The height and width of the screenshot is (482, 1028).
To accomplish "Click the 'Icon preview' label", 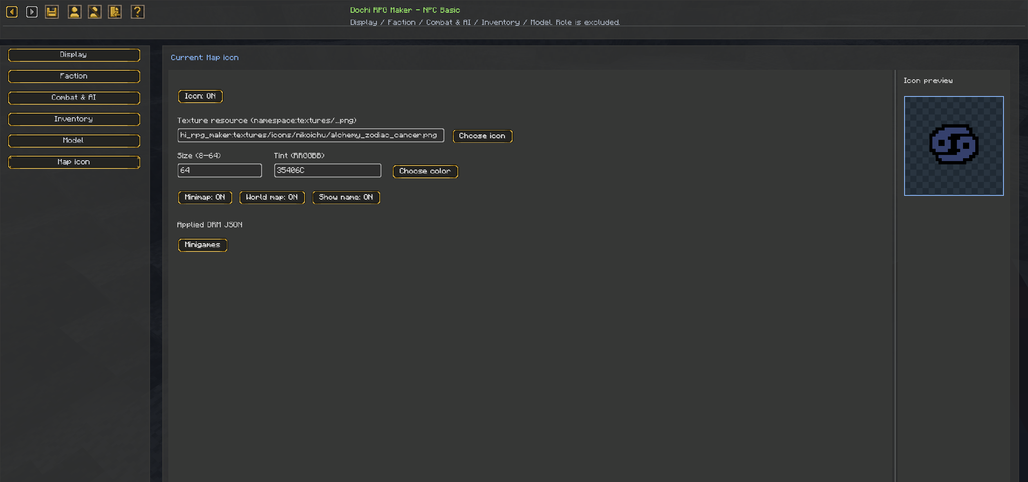I will coord(928,81).
